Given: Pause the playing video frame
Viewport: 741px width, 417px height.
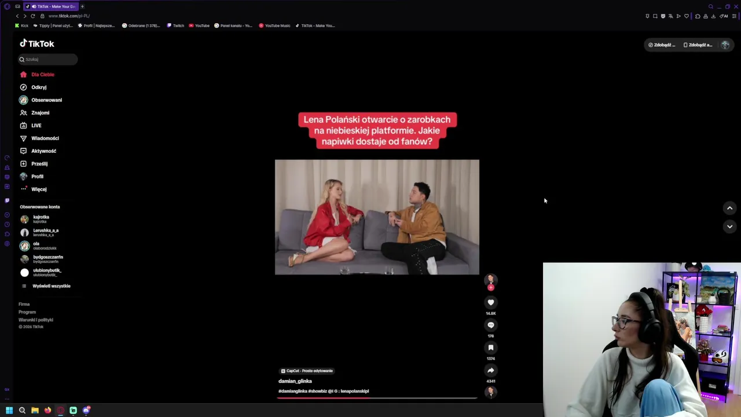Looking at the screenshot, I should 377,217.
